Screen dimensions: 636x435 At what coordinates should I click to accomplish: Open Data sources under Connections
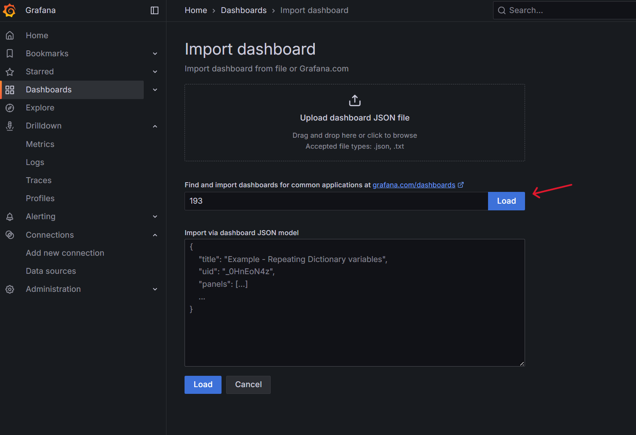tap(51, 271)
